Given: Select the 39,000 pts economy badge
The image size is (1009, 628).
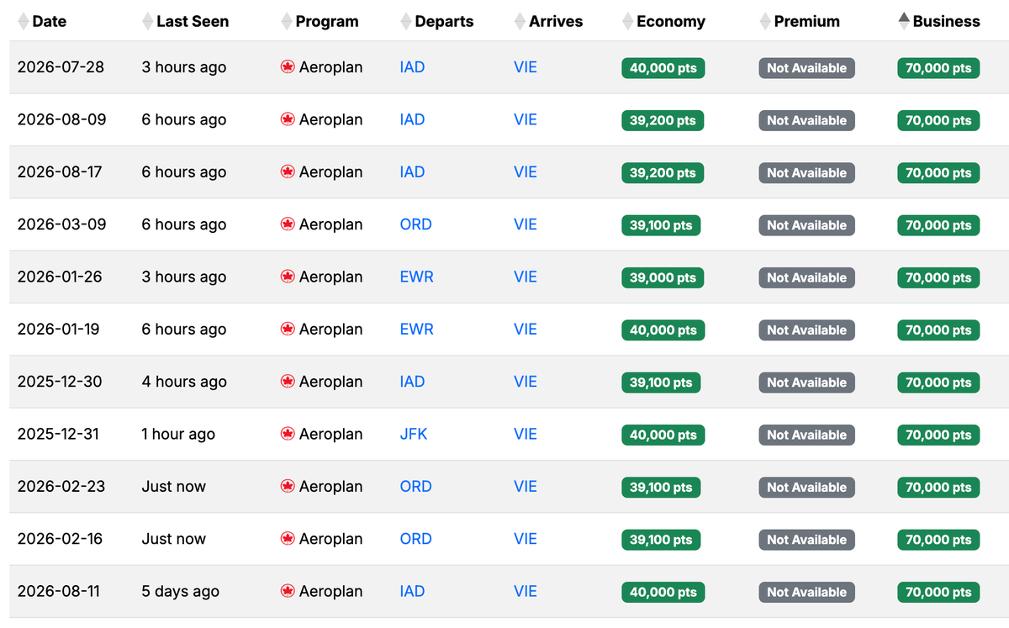Looking at the screenshot, I should point(663,278).
